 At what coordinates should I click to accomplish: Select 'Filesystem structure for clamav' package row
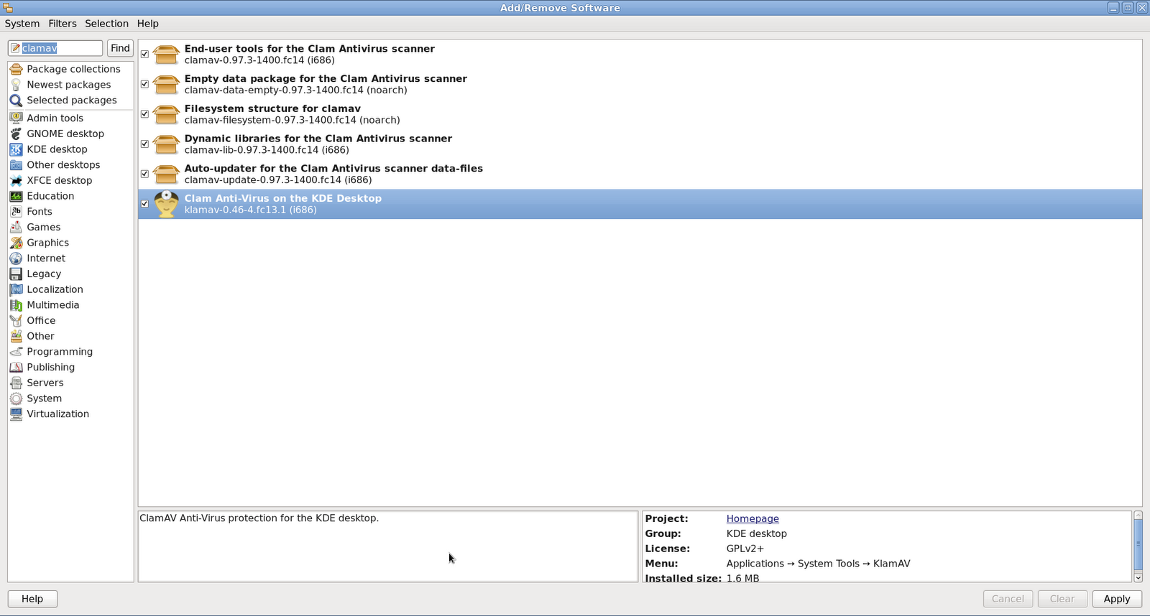[x=640, y=114]
